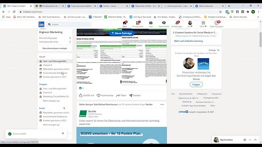
Task: Open Nachrichten nav icon
Action: click(164, 24)
